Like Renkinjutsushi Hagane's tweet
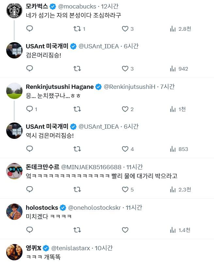This screenshot has height=262, width=214. pyautogui.click(x=125, y=109)
